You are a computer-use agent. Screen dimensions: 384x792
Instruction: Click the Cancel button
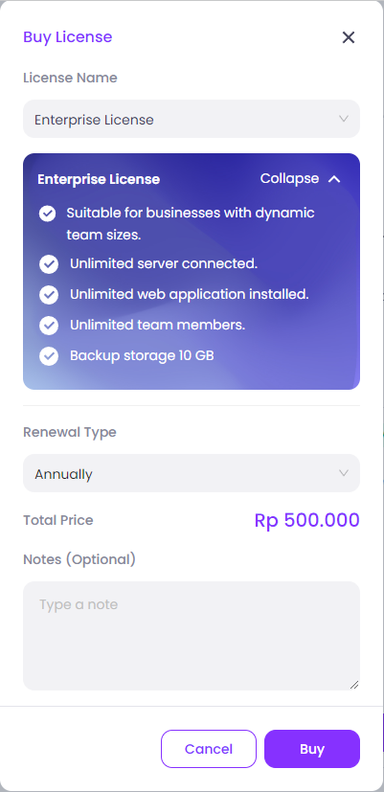209,749
